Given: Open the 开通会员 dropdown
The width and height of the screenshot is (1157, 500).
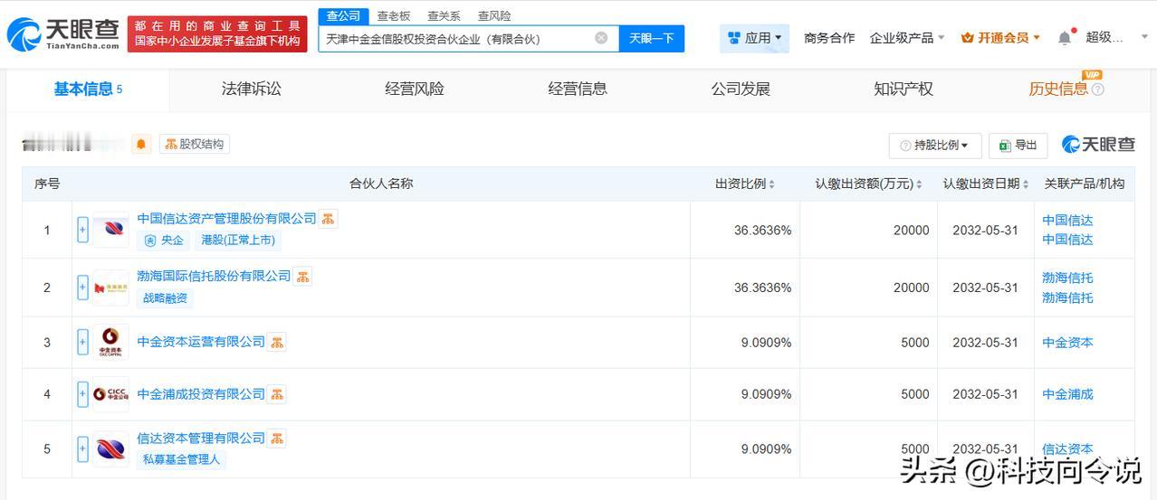Looking at the screenshot, I should point(1000,38).
